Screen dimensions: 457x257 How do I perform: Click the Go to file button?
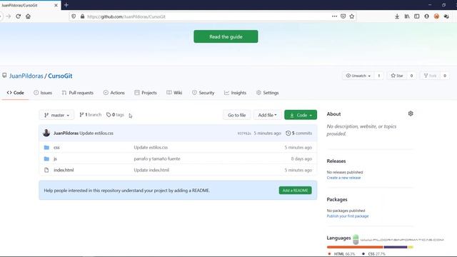pos(236,115)
